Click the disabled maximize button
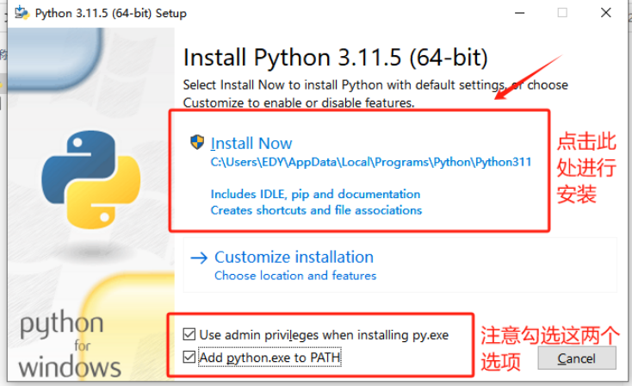Screen dimensions: 632x386 pyautogui.click(x=562, y=13)
